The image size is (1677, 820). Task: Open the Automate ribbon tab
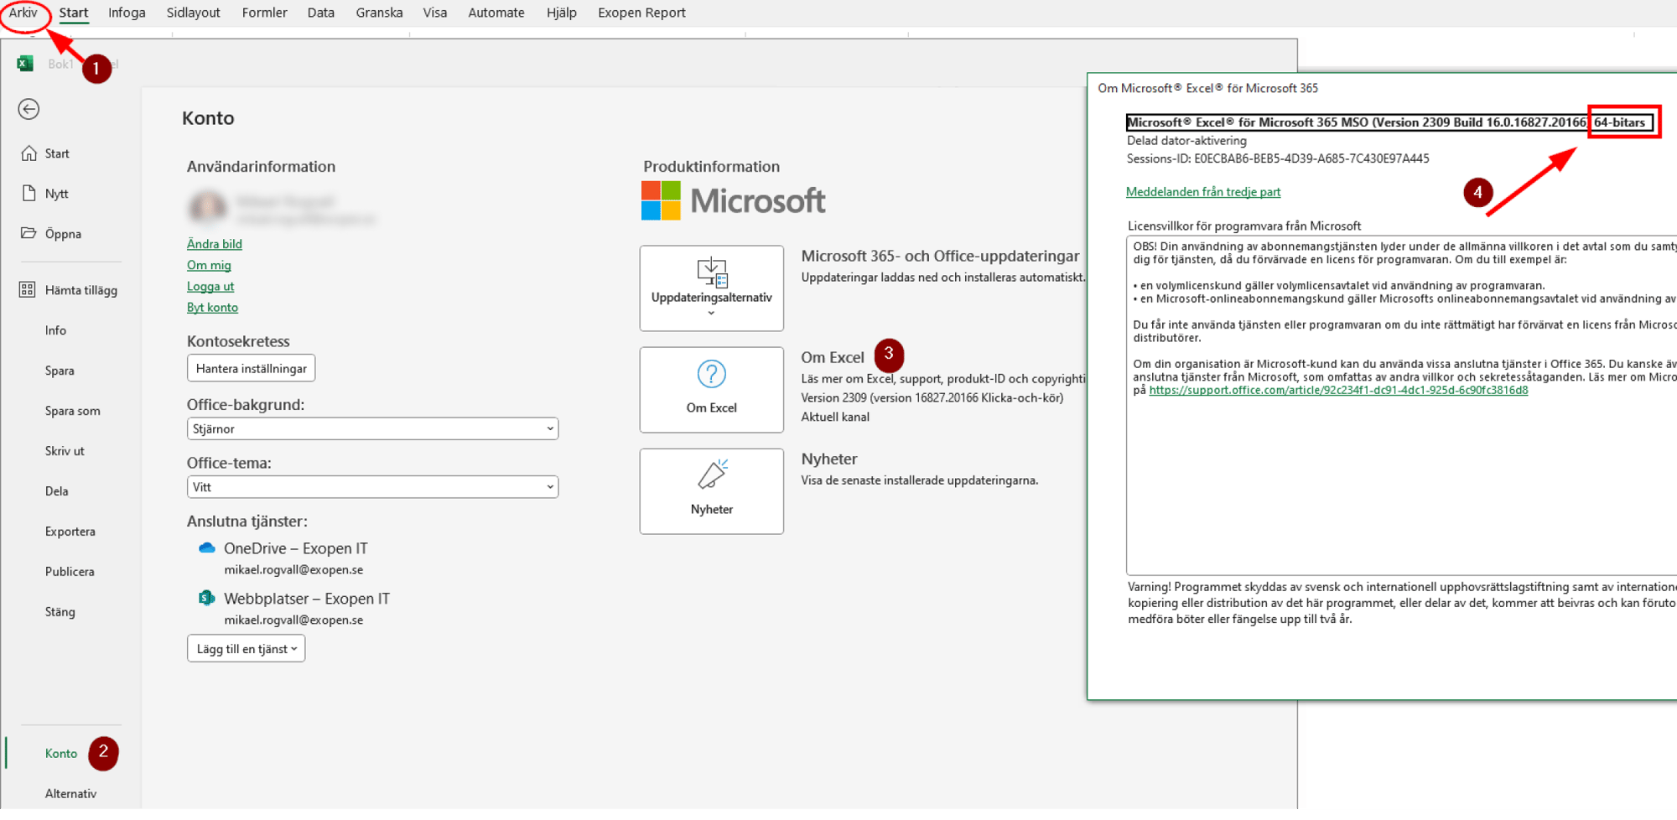496,13
